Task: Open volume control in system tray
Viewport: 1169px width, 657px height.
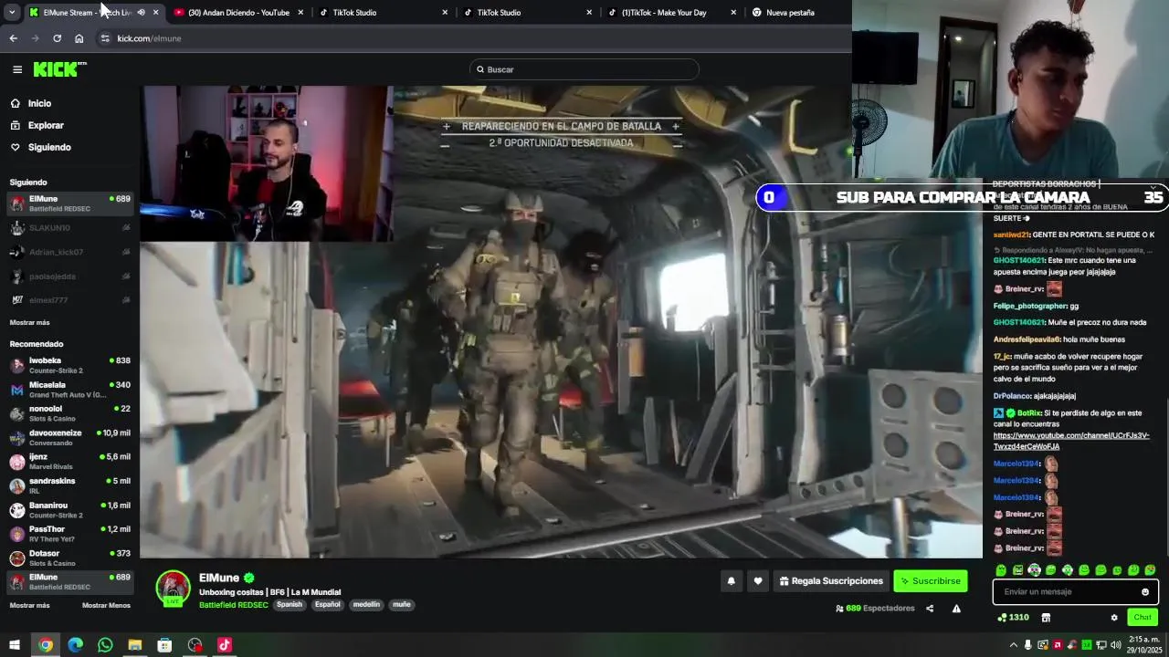Action: click(1117, 645)
